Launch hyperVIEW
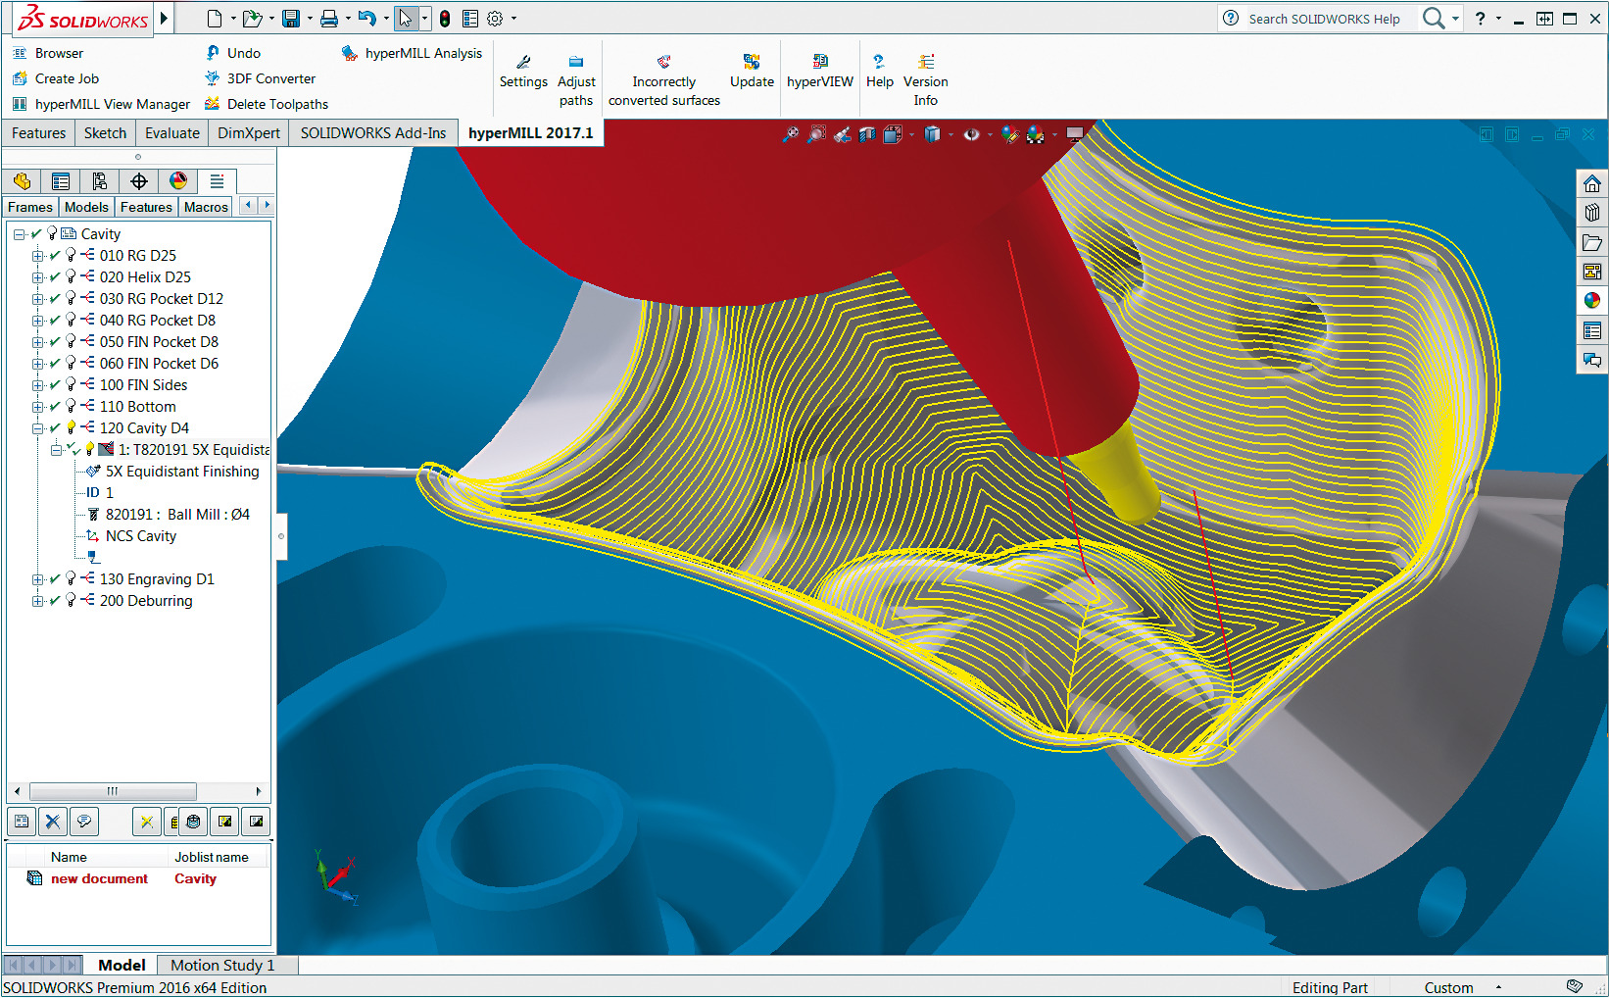1609x998 pixels. point(820,73)
